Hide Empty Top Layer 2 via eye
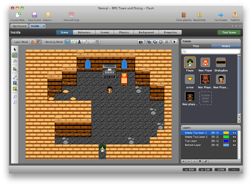 coord(234,137)
